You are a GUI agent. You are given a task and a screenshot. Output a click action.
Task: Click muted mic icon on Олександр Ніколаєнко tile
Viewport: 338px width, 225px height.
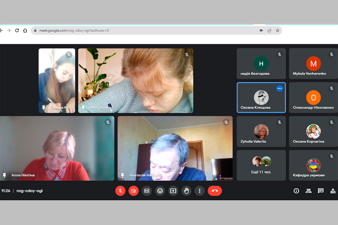pyautogui.click(x=332, y=88)
